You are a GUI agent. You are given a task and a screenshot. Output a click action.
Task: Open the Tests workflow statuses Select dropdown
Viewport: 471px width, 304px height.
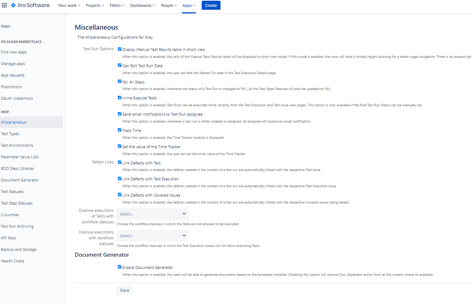[152, 214]
